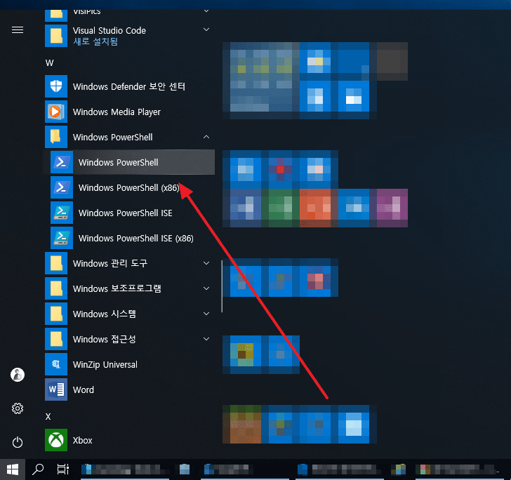Click the Windows 관리 도구 folder icon
Image resolution: width=511 pixels, height=480 pixels.
pyautogui.click(x=56, y=263)
